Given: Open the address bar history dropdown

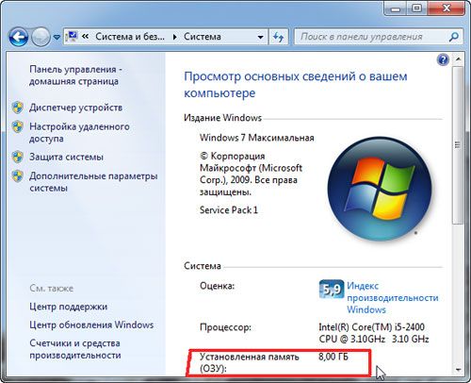Looking at the screenshot, I should pos(260,37).
